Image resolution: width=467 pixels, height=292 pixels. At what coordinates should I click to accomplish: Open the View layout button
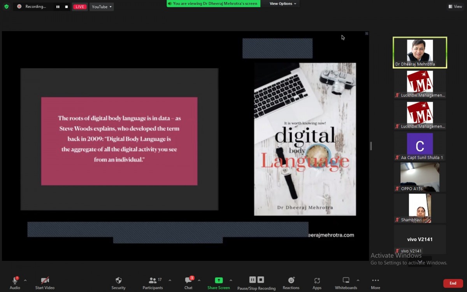pyautogui.click(x=455, y=7)
